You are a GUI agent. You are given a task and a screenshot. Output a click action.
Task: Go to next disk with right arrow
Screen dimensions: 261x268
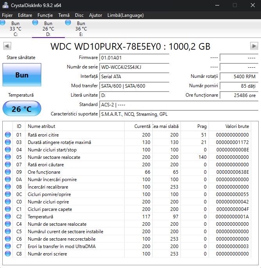254,46
